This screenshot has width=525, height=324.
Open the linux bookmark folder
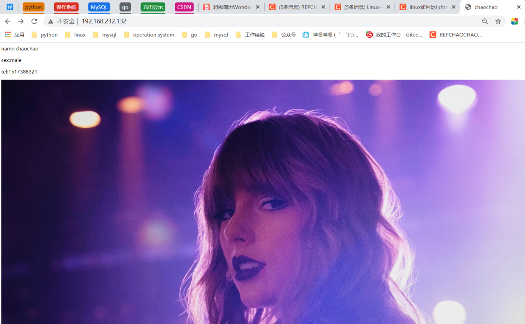(75, 35)
